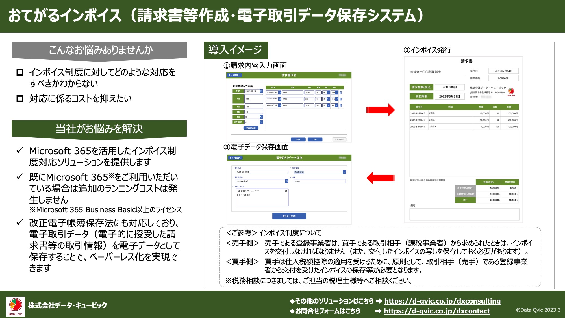Click 支払期限 label on invoice

tap(421, 96)
